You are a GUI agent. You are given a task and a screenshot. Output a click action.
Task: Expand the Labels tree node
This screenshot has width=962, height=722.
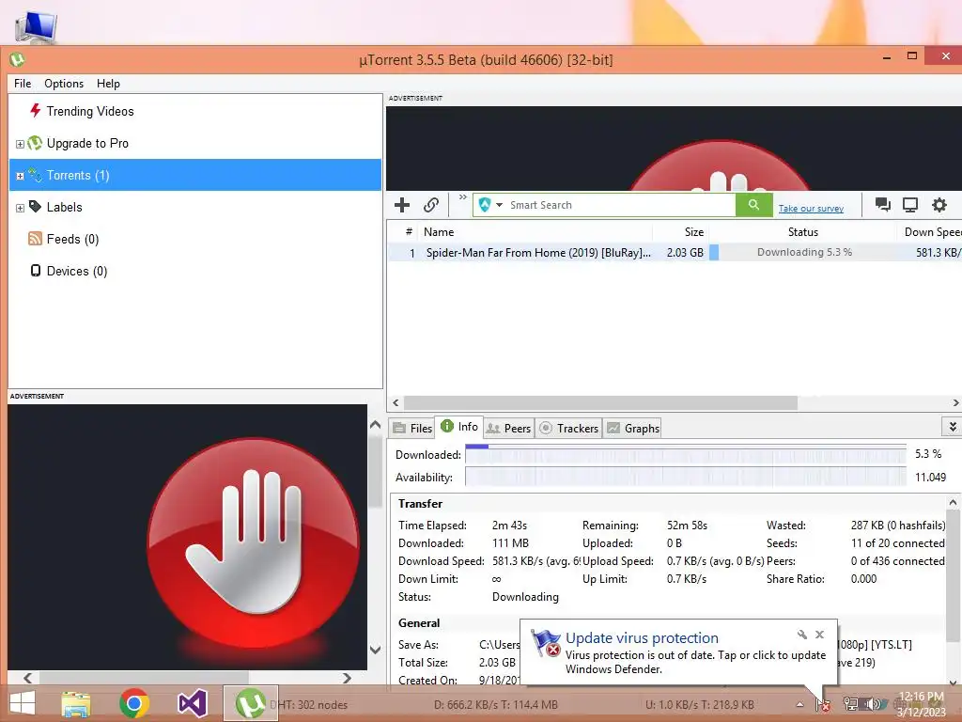pos(21,208)
